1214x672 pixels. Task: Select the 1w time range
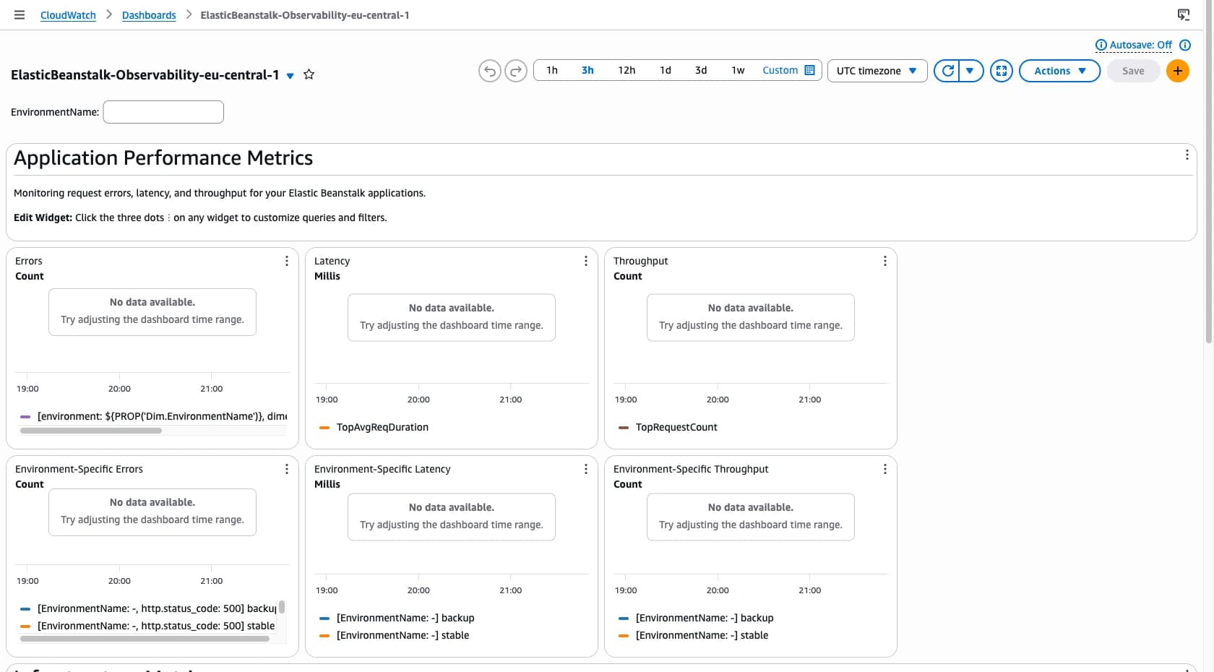click(x=738, y=70)
